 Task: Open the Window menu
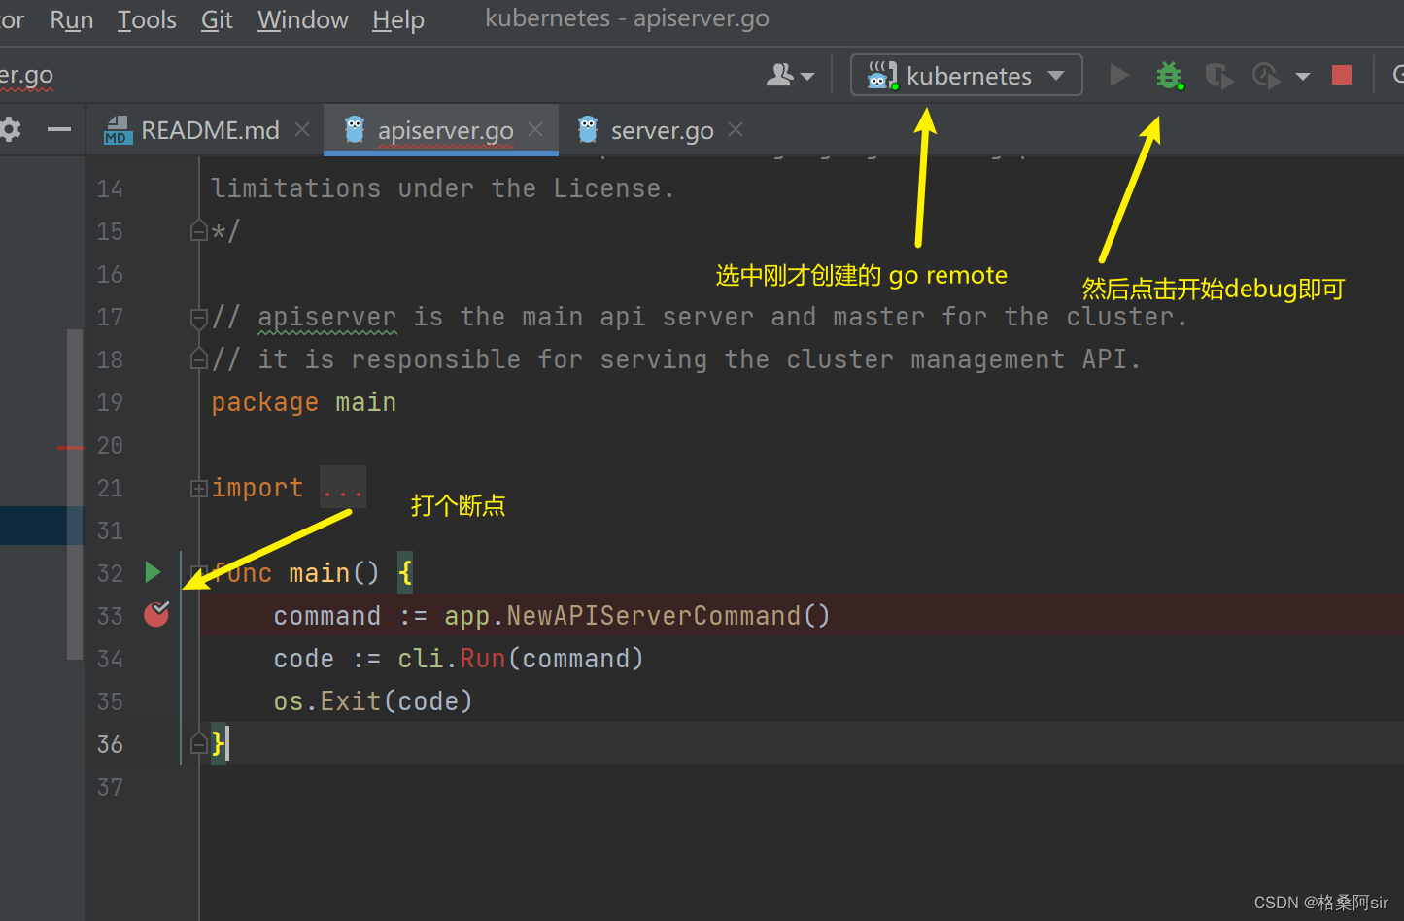point(302,19)
